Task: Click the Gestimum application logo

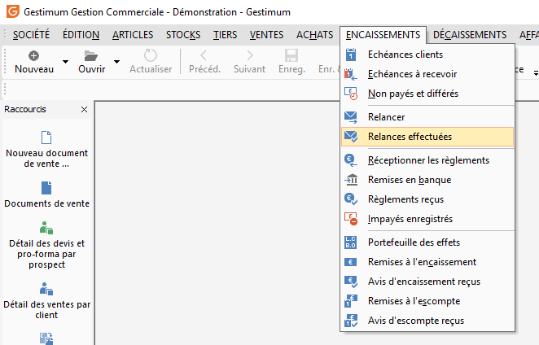Action: [x=13, y=11]
